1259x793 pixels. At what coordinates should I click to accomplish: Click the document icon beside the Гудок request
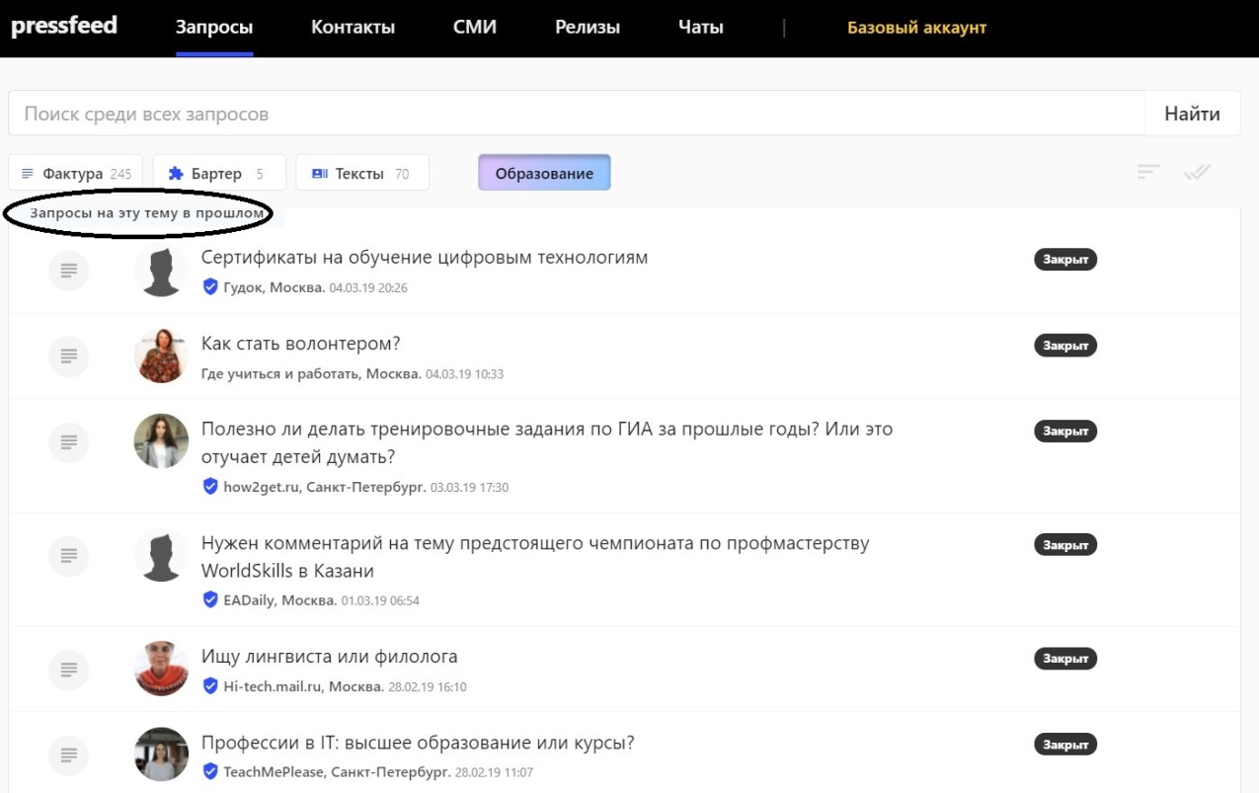point(68,270)
